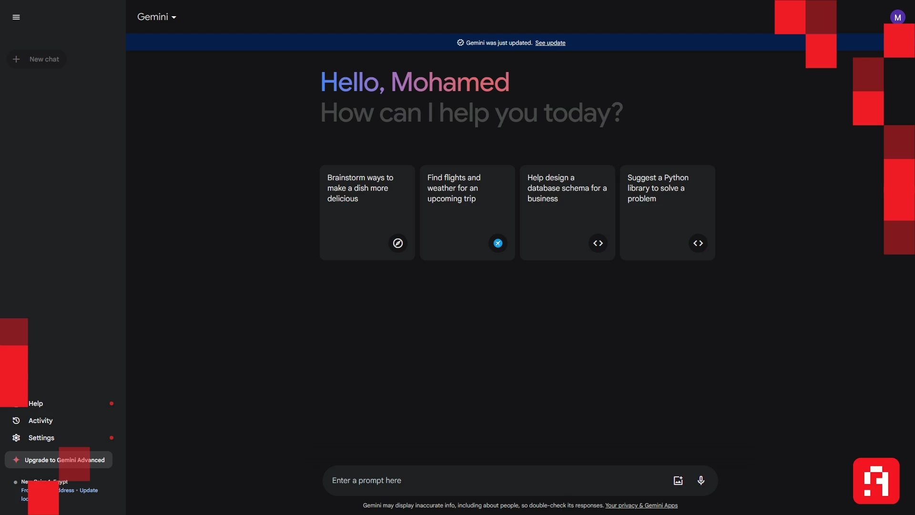The width and height of the screenshot is (915, 515).
Task: Select the Brainstorm ways to make a dish card
Action: coord(367,213)
